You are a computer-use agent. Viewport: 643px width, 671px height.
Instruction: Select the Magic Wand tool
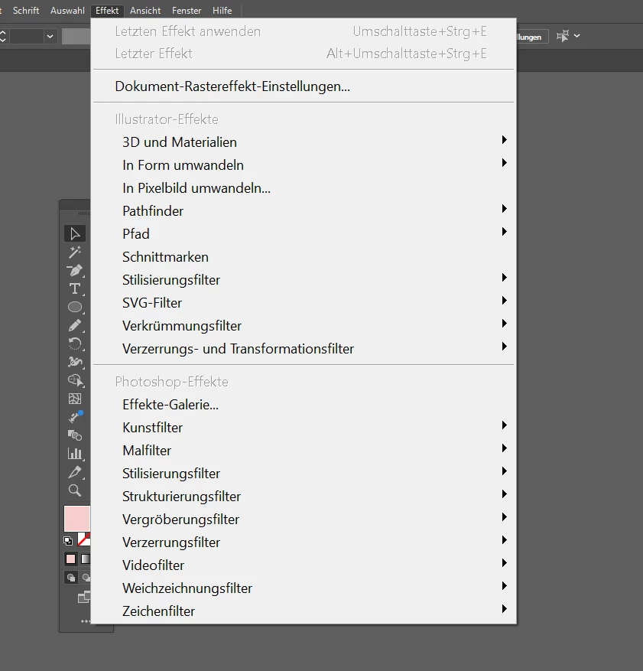point(75,252)
